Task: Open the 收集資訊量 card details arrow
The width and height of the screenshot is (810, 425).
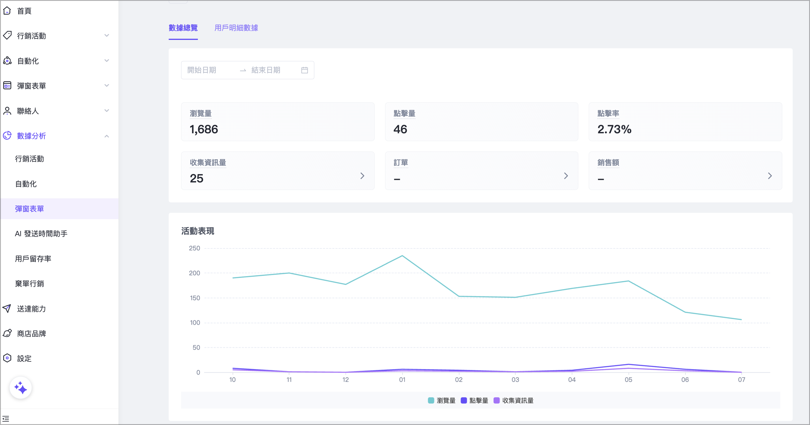Action: click(x=362, y=176)
